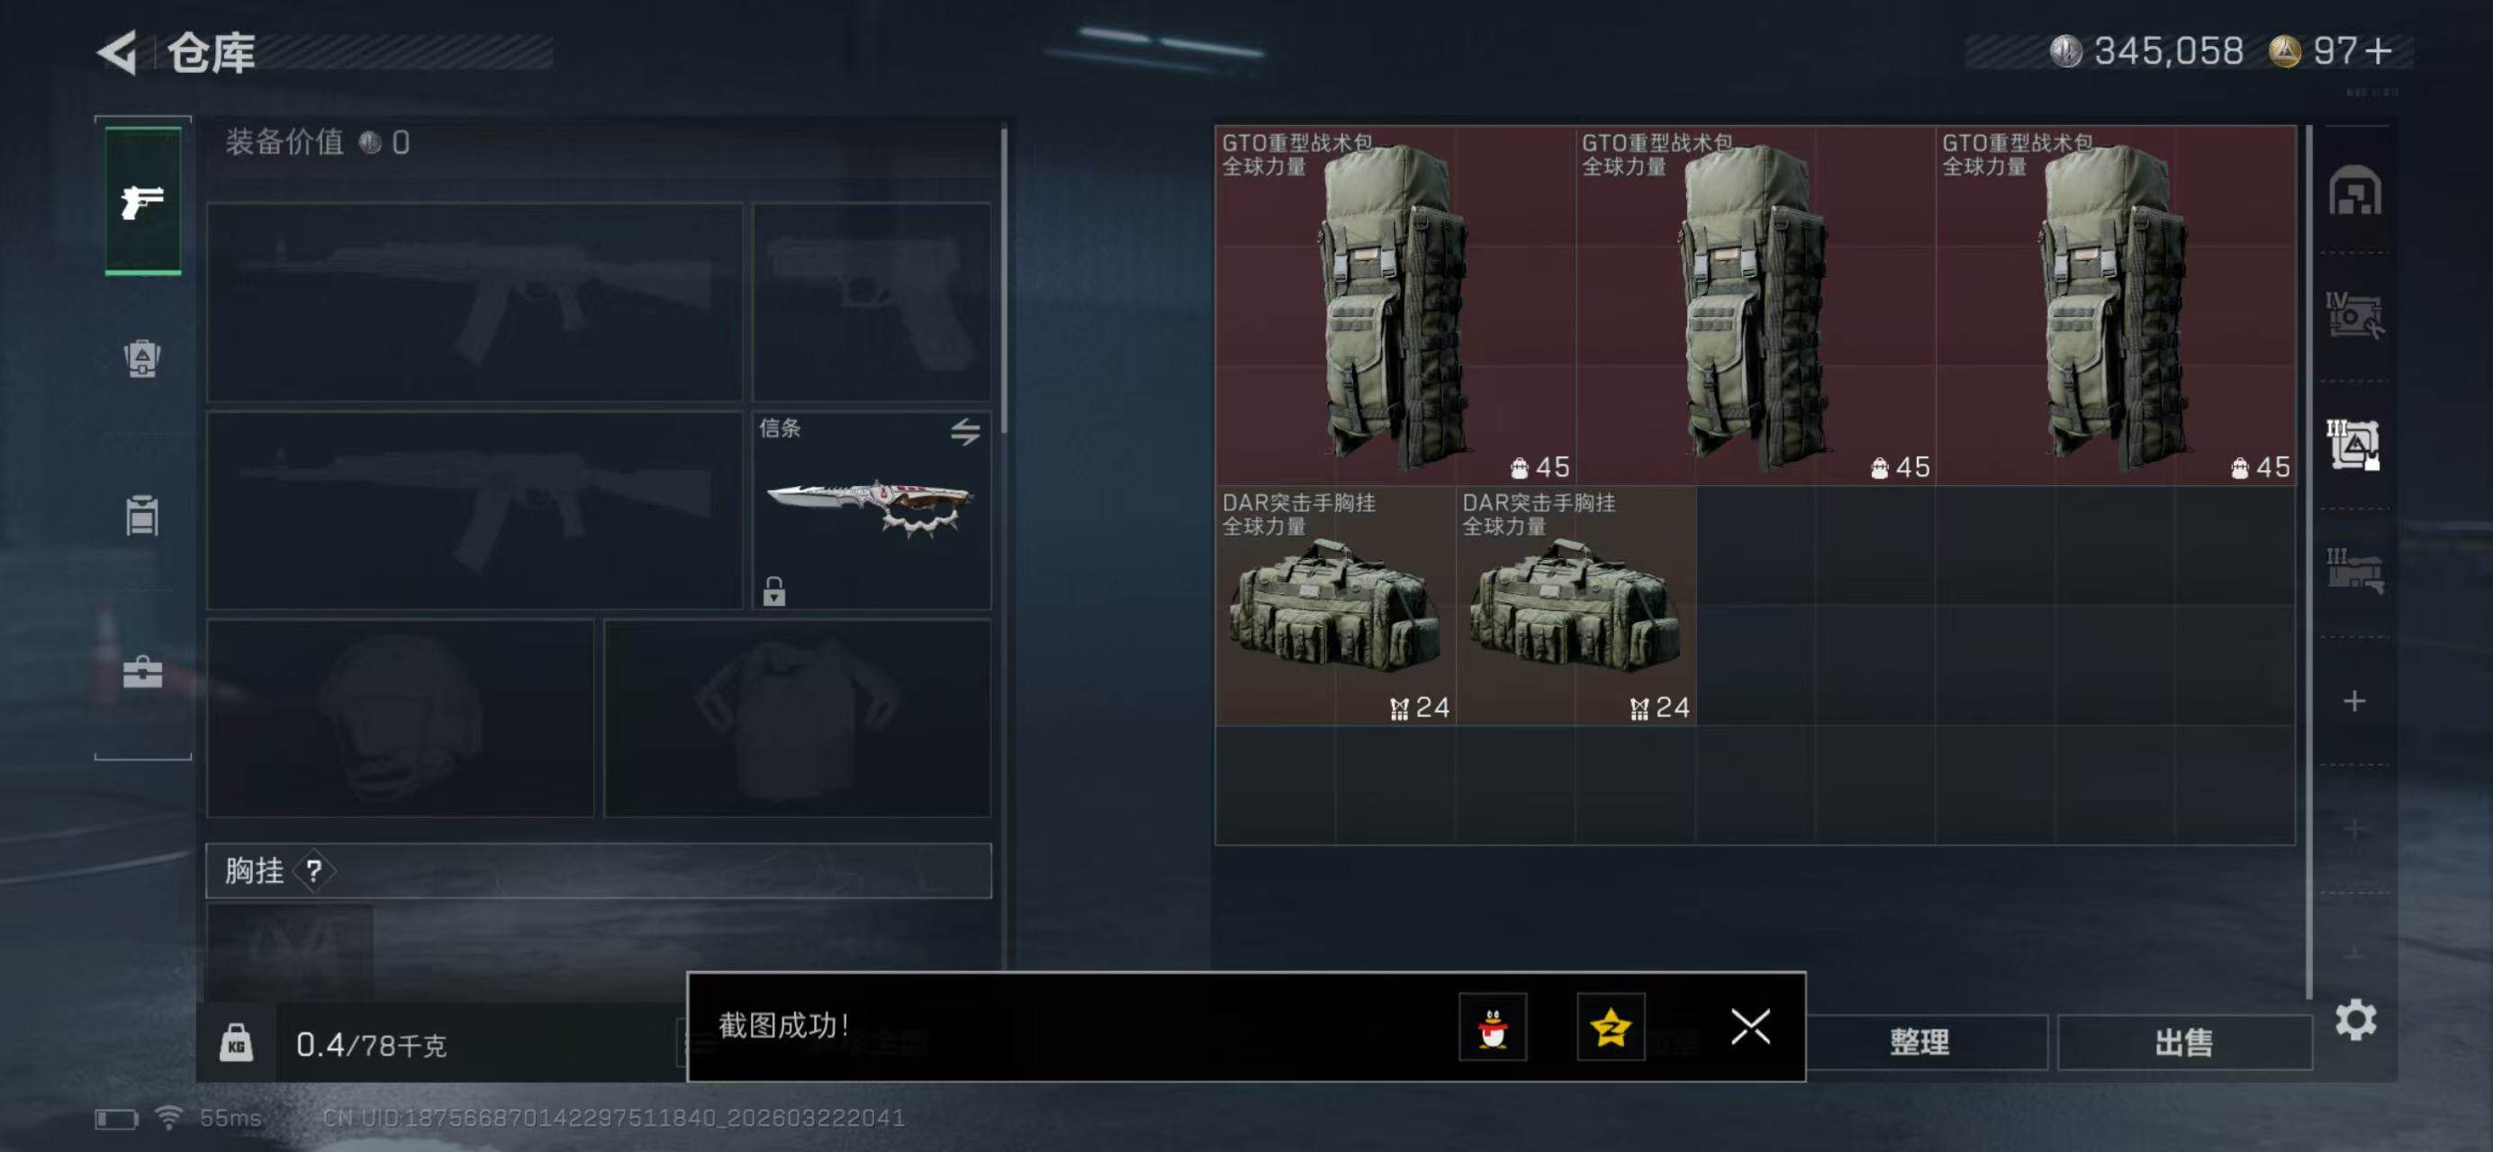Expand storage with the first plus icon
The width and height of the screenshot is (2493, 1152).
(2354, 701)
